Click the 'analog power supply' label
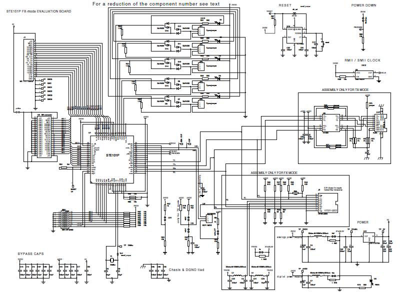This screenshot has width=400, height=292. click(x=289, y=237)
